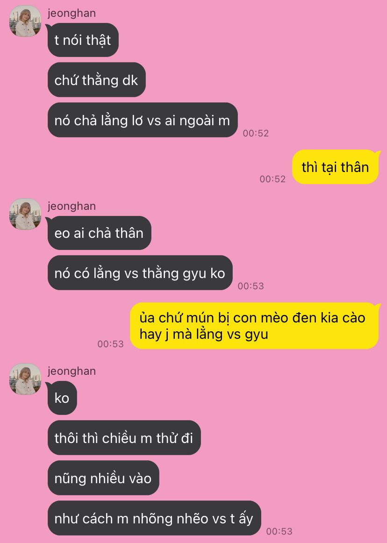The image size is (387, 543).
Task: Tap jeonghan's profile picture beside 'eo ai chả thân'
Action: (x=25, y=214)
